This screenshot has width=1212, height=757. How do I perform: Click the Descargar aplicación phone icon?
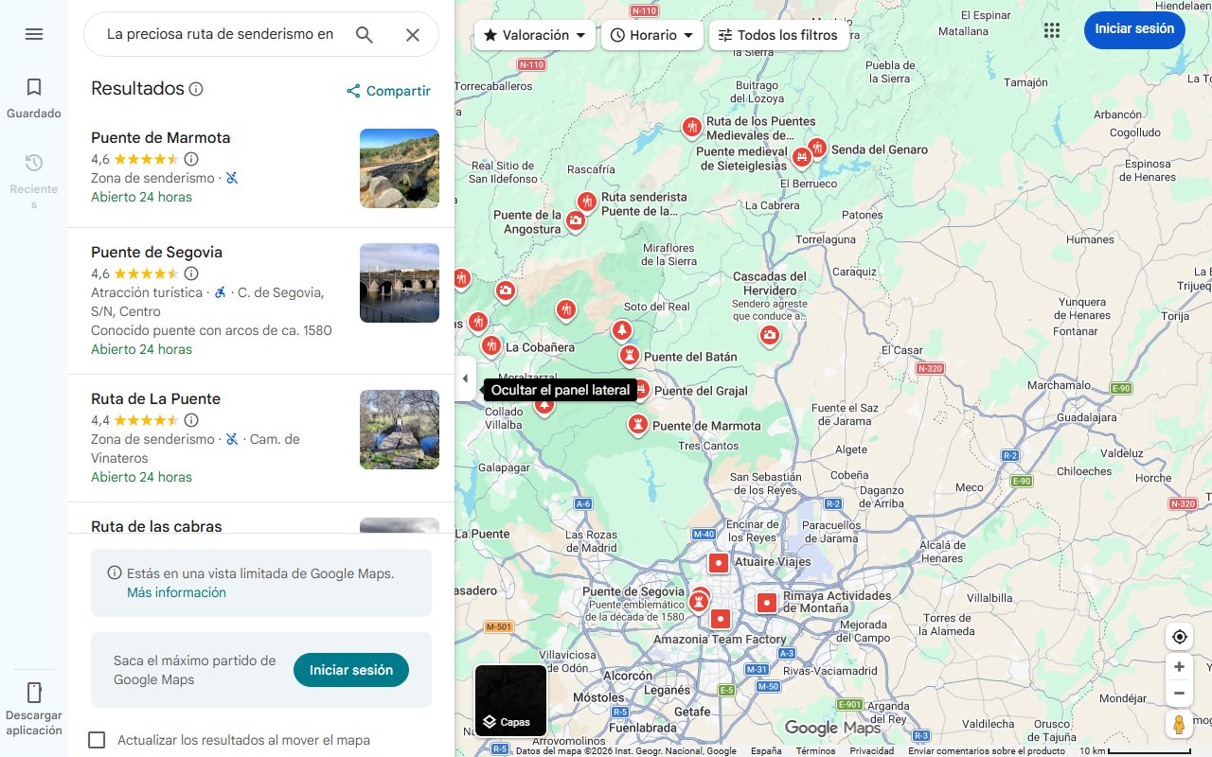[x=34, y=694]
